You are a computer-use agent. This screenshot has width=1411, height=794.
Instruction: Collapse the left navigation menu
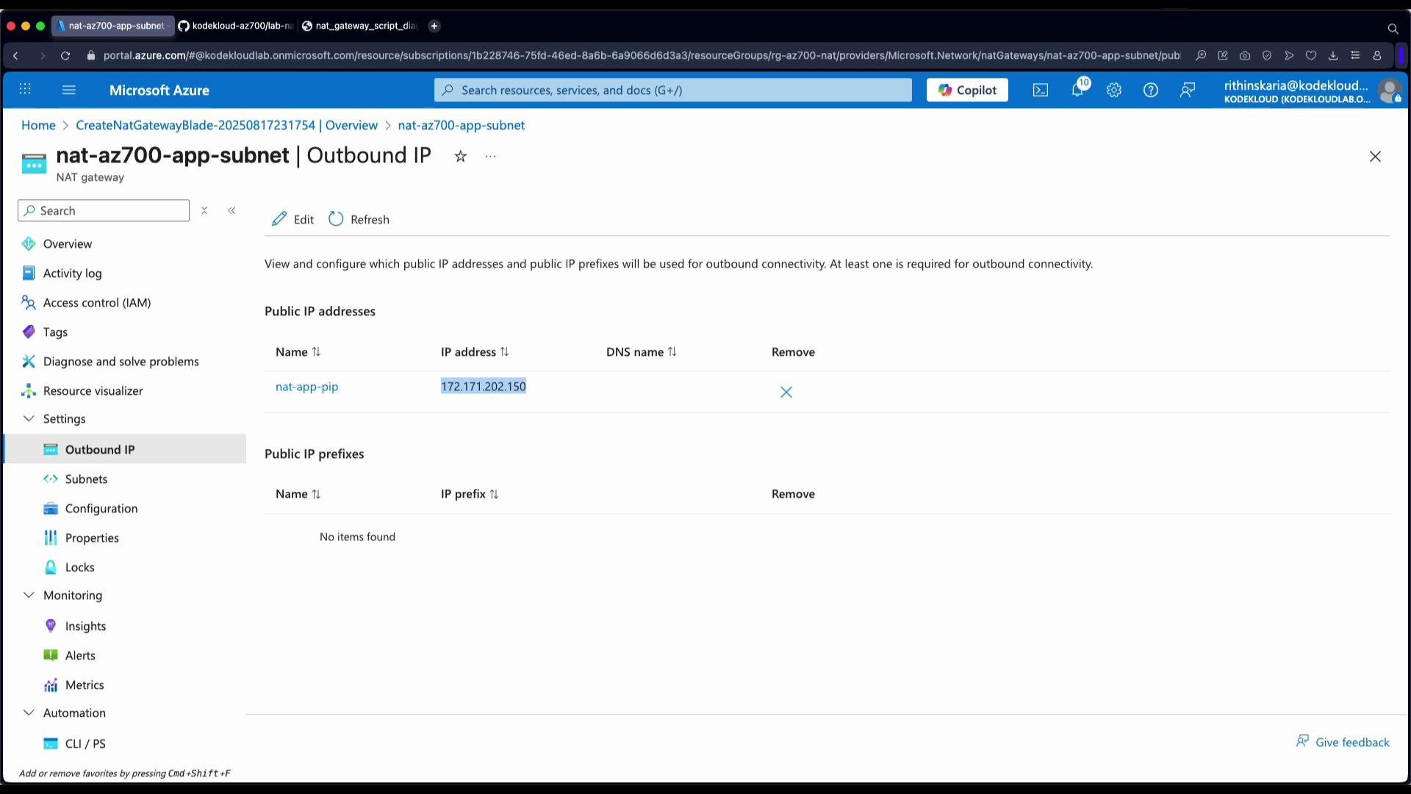[231, 210]
